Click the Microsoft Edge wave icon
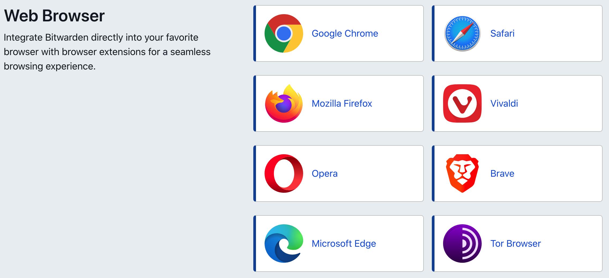The image size is (609, 278). pos(284,244)
